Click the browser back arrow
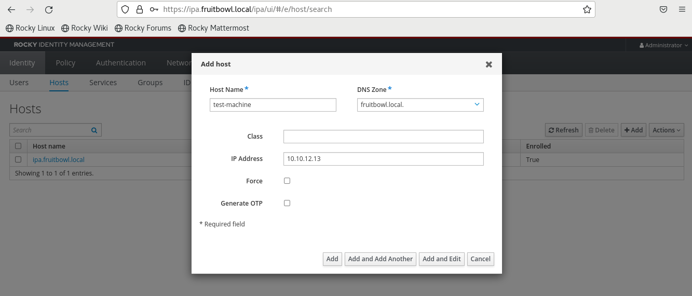The width and height of the screenshot is (692, 296). [11, 9]
